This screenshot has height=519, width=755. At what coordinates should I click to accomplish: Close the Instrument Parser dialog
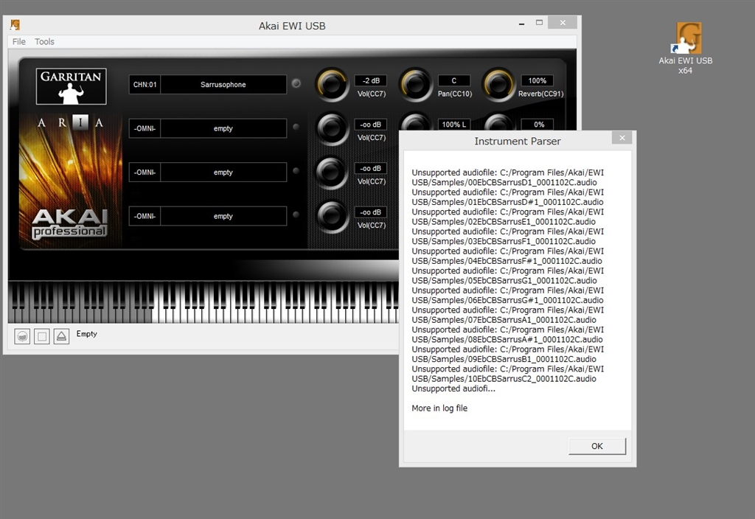point(622,138)
